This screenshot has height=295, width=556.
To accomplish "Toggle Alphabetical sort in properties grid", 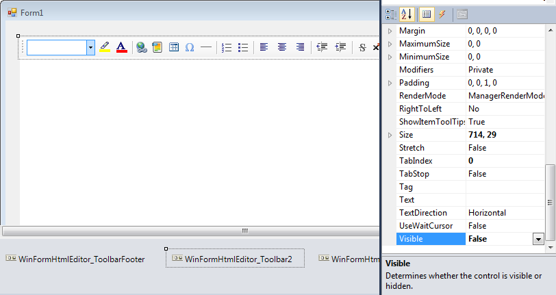I will coord(407,14).
